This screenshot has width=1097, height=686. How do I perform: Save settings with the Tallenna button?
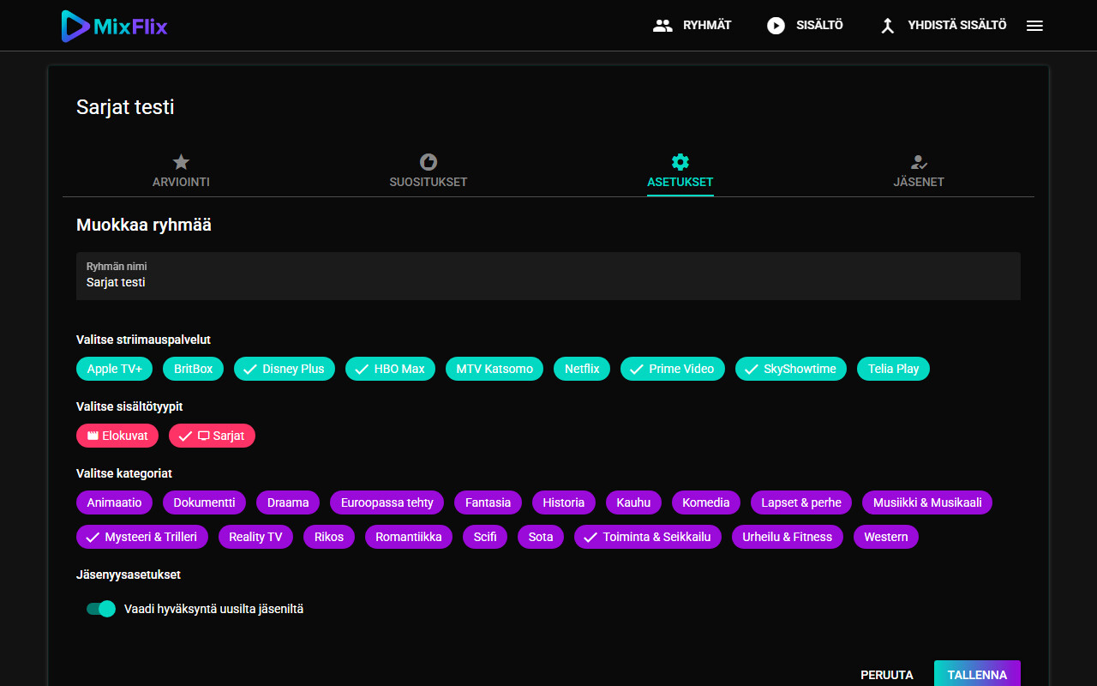977,675
